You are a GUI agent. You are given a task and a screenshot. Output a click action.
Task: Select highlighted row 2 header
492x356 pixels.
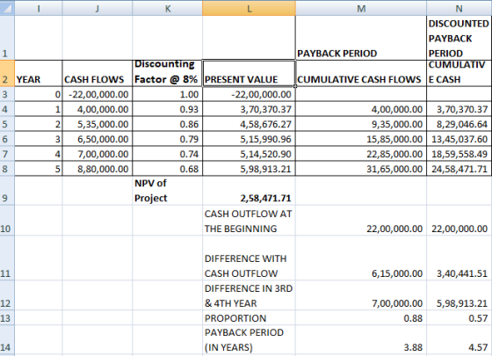(x=7, y=73)
